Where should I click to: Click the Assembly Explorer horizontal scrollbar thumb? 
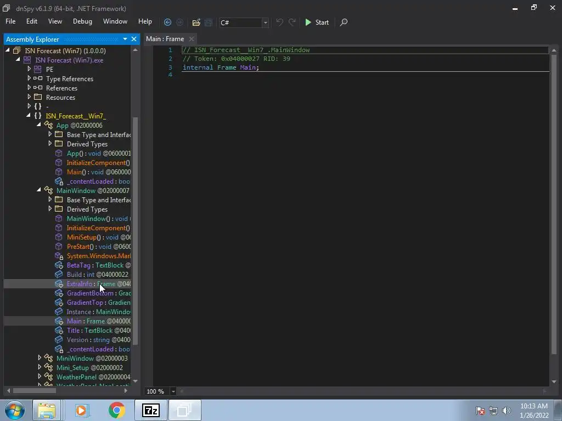[35, 390]
